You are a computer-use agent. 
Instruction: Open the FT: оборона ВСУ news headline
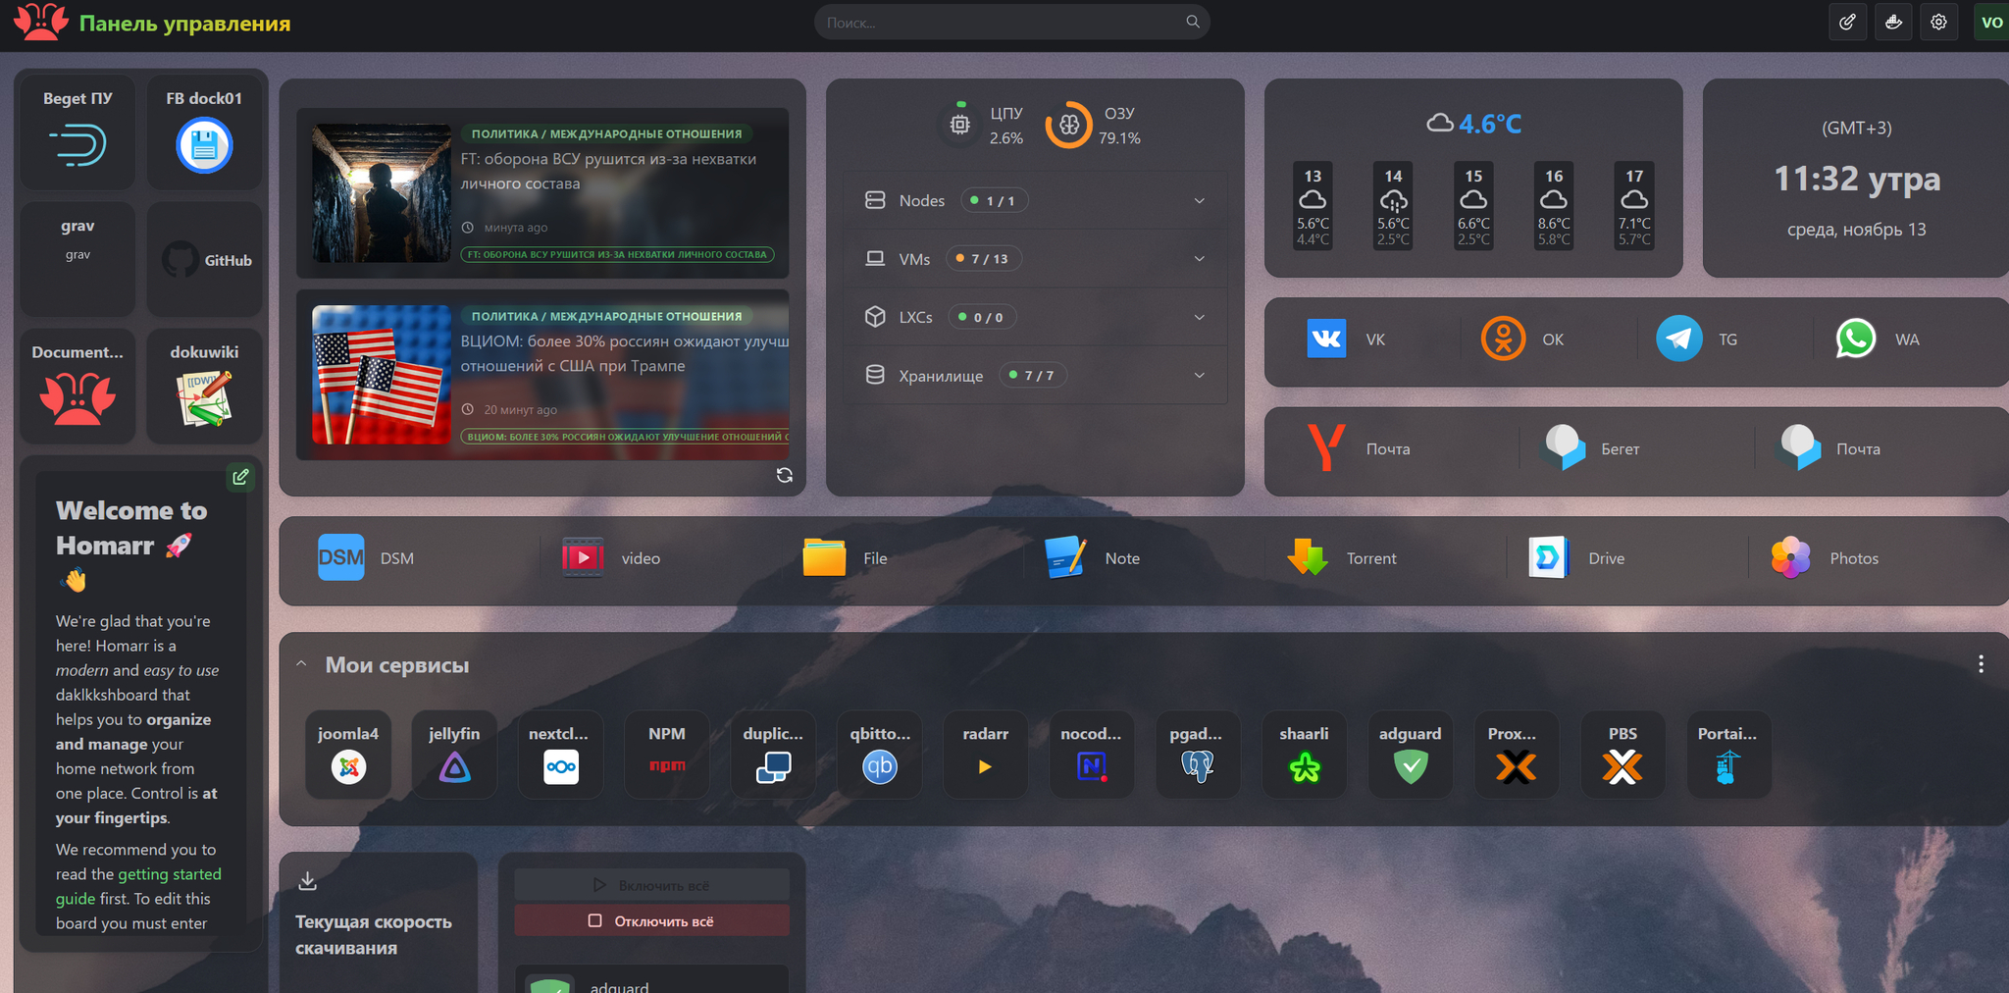tap(608, 171)
